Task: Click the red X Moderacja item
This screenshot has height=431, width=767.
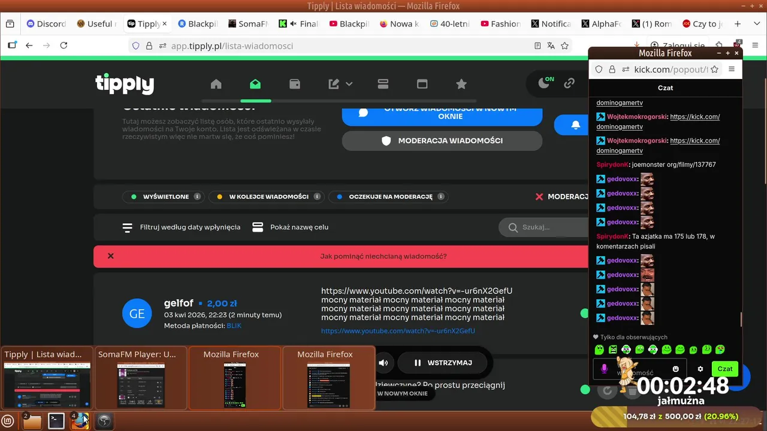Action: 562,196
